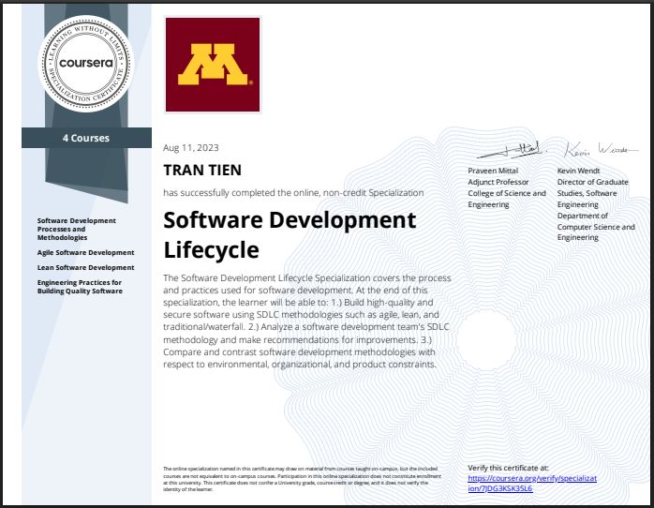654x508 pixels.
Task: Click the Coursera Specialization Certificate seal
Action: pyautogui.click(x=86, y=64)
